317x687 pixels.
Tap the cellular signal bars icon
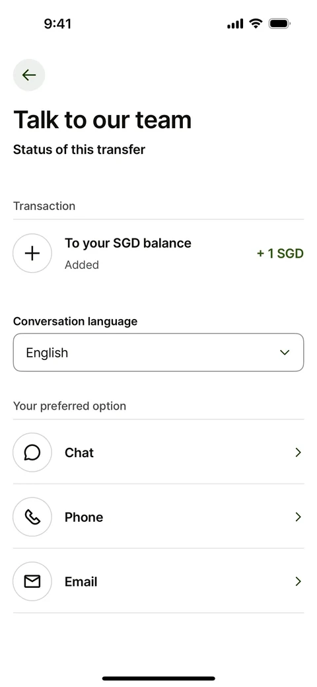tap(235, 24)
